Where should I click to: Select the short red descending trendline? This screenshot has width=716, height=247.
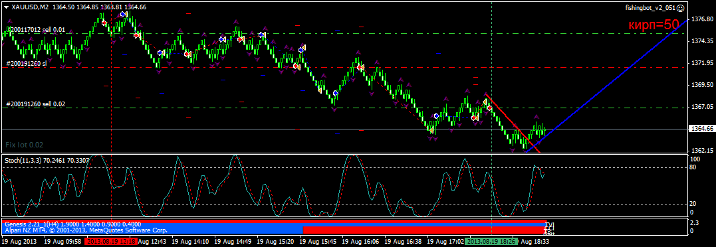(x=514, y=124)
